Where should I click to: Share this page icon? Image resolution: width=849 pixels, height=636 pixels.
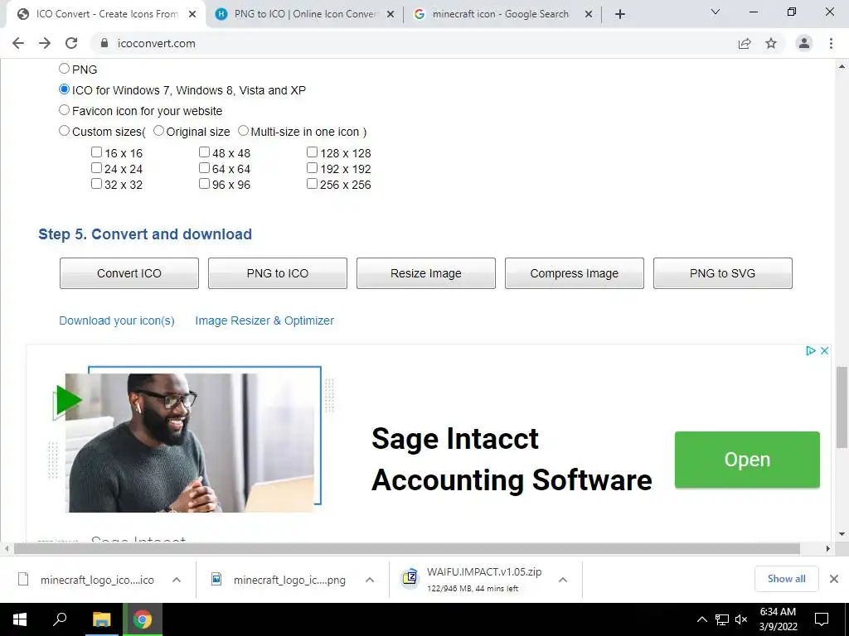(745, 43)
